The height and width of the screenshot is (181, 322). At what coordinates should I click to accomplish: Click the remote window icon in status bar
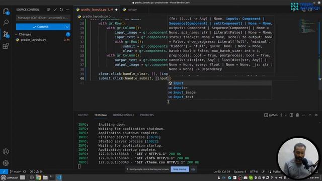coord(4,171)
